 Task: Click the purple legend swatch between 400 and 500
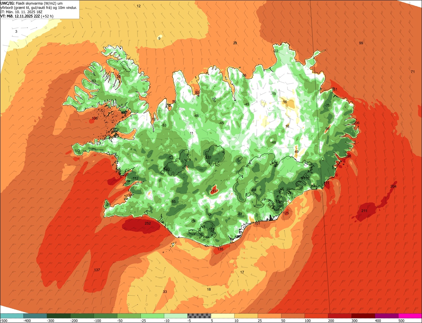[387, 316]
